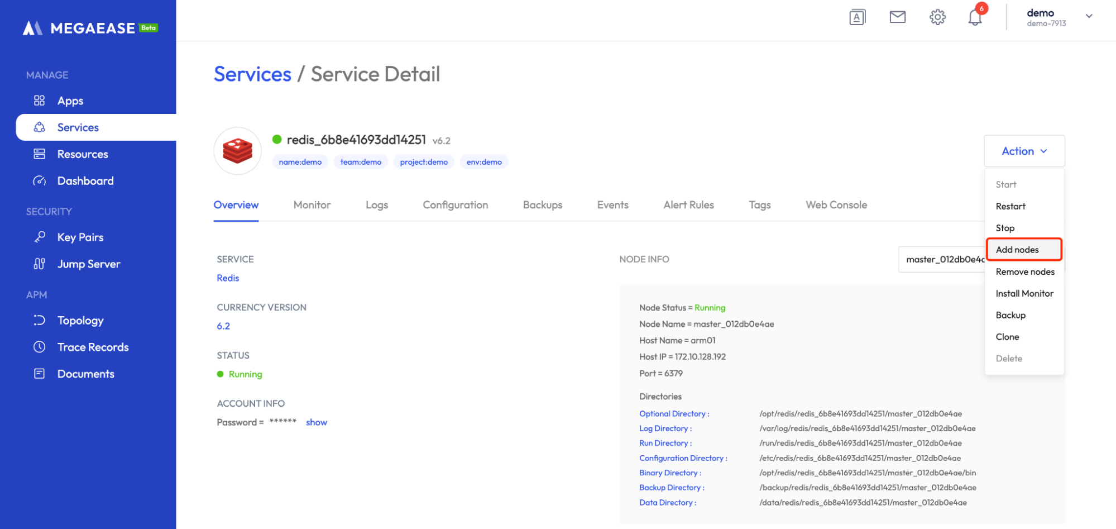
Task: Switch to the Events tab
Action: coord(613,205)
